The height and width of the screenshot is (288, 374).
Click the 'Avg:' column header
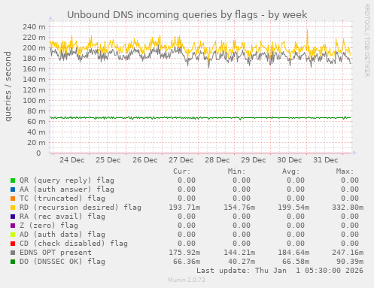click(290, 171)
